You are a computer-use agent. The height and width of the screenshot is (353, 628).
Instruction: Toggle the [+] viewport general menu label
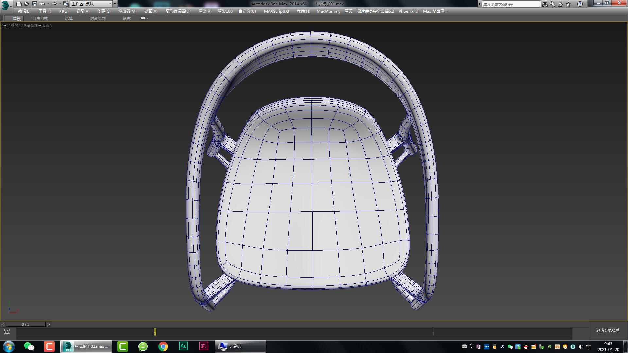pyautogui.click(x=5, y=25)
